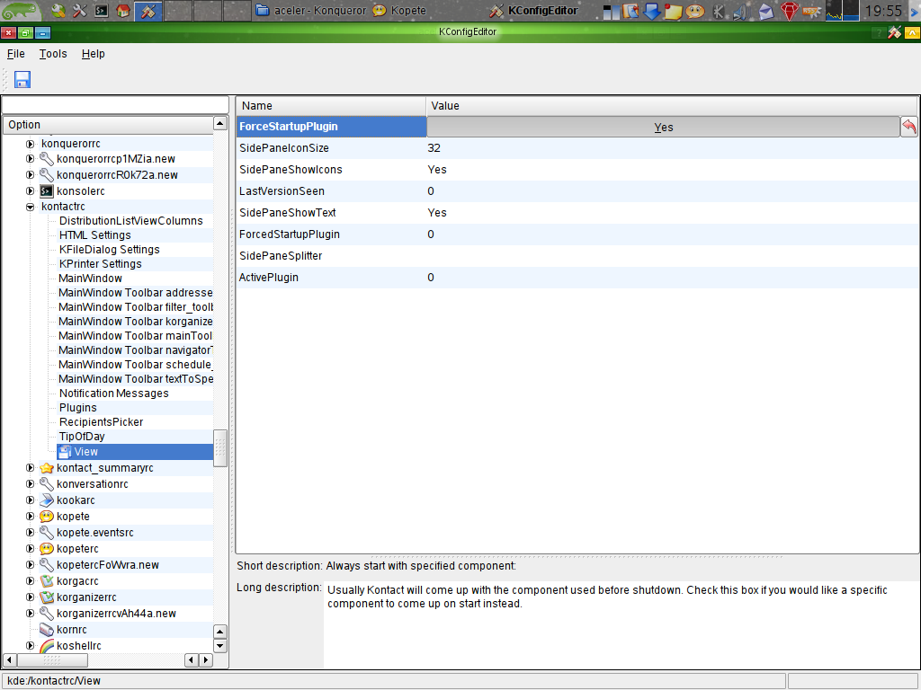This screenshot has width=921, height=690.
Task: Click the red ruby gem tray icon
Action: pyautogui.click(x=790, y=11)
